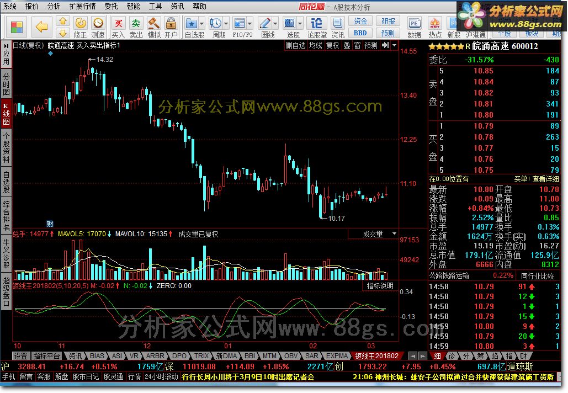The image size is (568, 393).
Task: Click the 开户 open account lock icon
Action: pos(171,28)
